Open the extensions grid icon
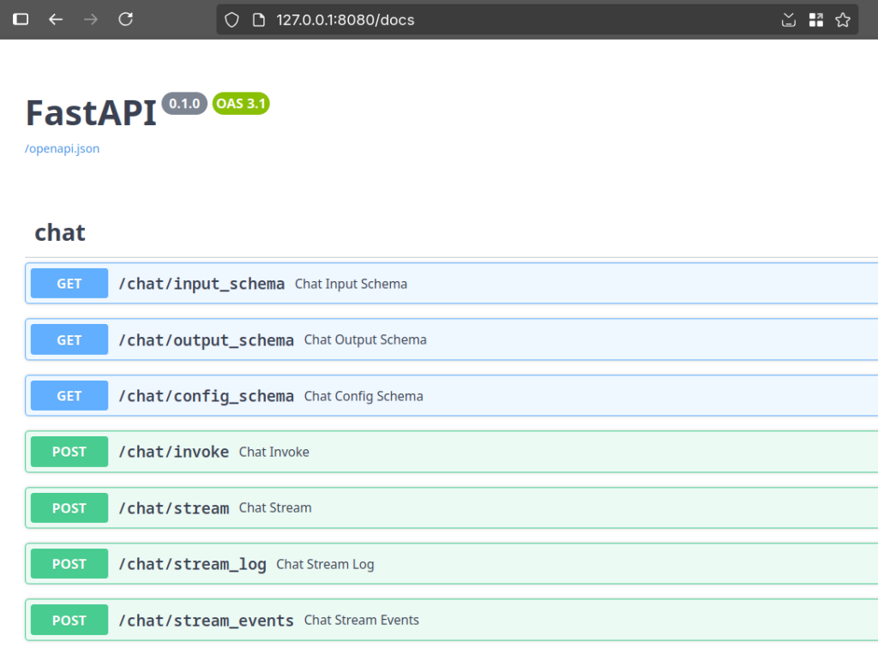The image size is (878, 648). [x=816, y=21]
